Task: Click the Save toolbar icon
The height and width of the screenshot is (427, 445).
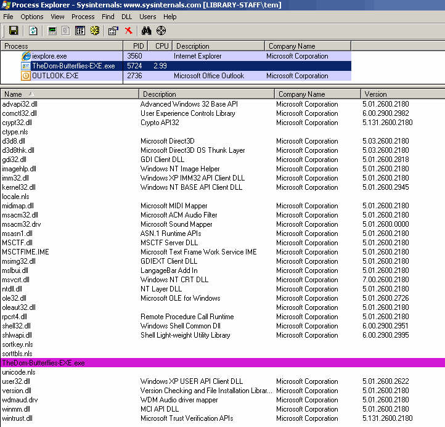Action: [x=14, y=31]
